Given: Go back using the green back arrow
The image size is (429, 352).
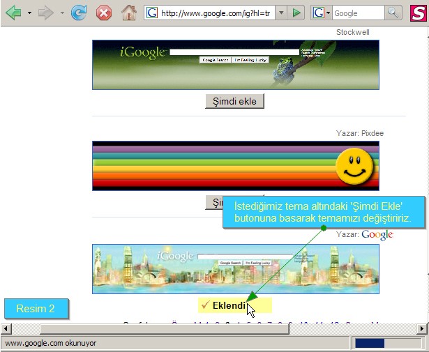Looking at the screenshot, I should pyautogui.click(x=14, y=13).
